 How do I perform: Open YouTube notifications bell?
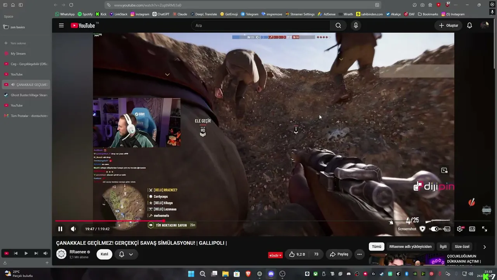click(469, 26)
